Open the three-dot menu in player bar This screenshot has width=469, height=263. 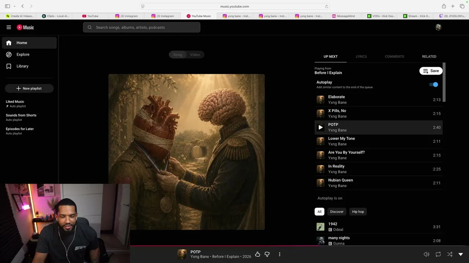[x=280, y=254]
